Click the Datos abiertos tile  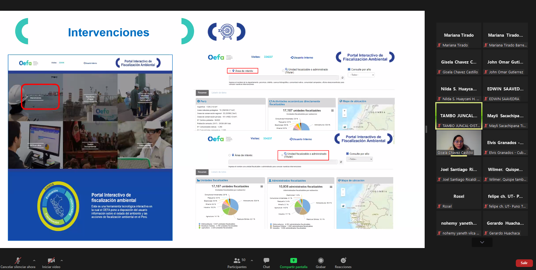coord(145,145)
